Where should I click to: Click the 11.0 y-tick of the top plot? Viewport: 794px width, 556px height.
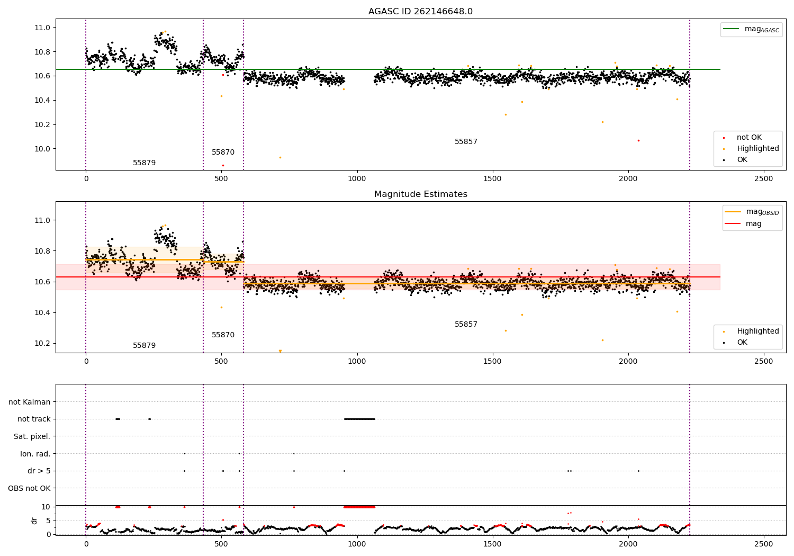[42, 28]
